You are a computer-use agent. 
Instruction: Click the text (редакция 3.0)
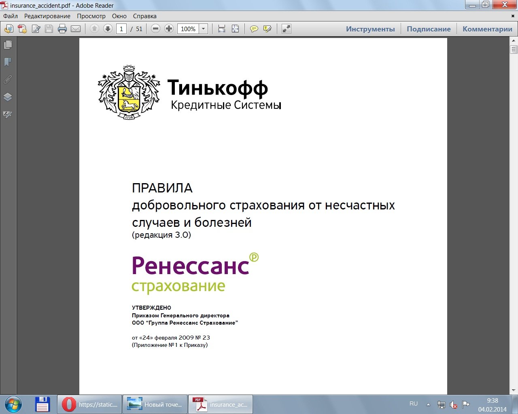click(161, 235)
